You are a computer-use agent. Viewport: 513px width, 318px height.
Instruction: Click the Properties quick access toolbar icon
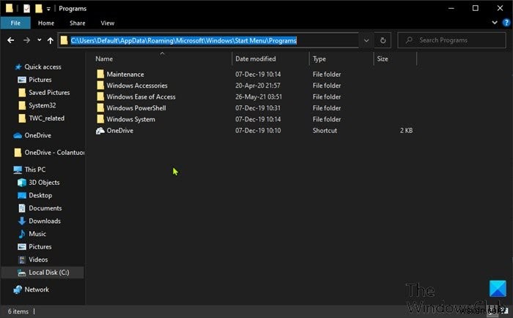pyautogui.click(x=27, y=9)
